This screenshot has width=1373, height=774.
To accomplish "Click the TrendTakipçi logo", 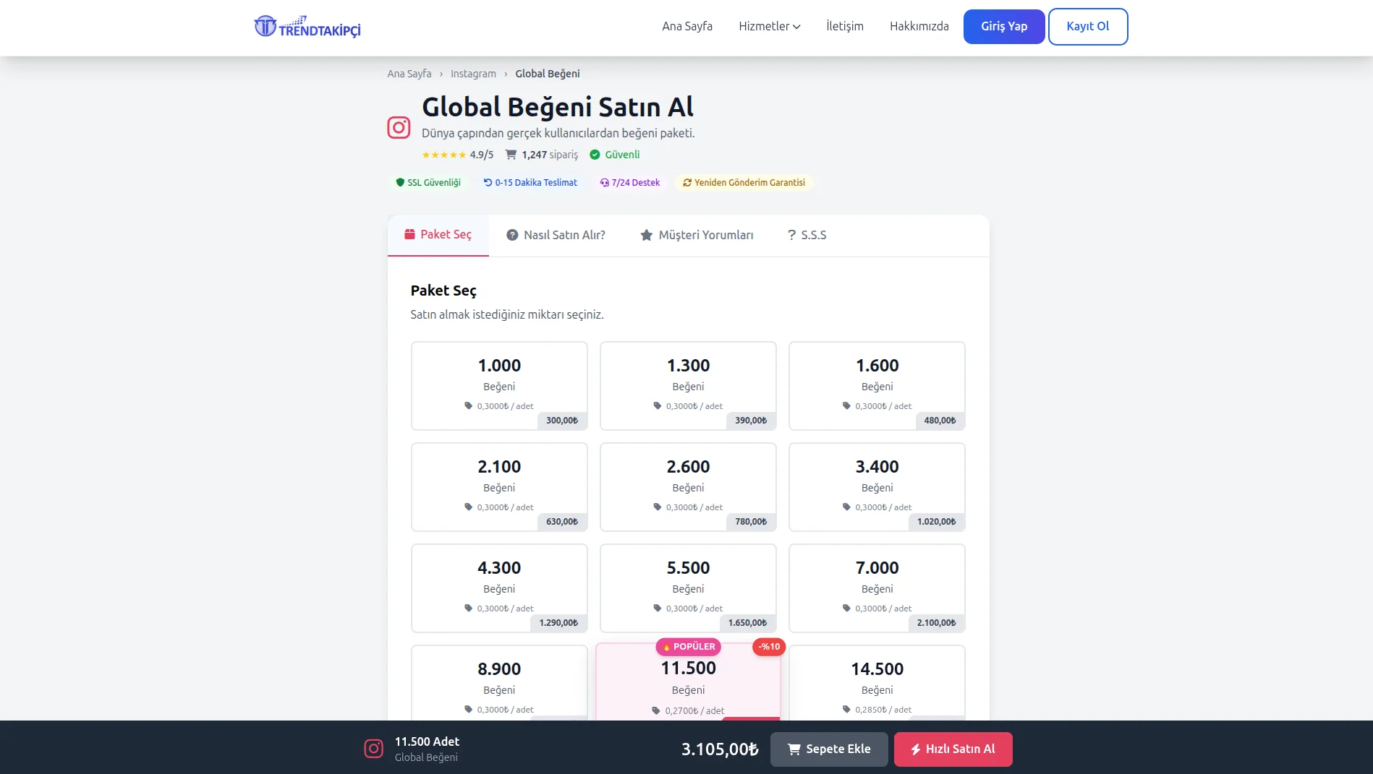I will point(307,27).
